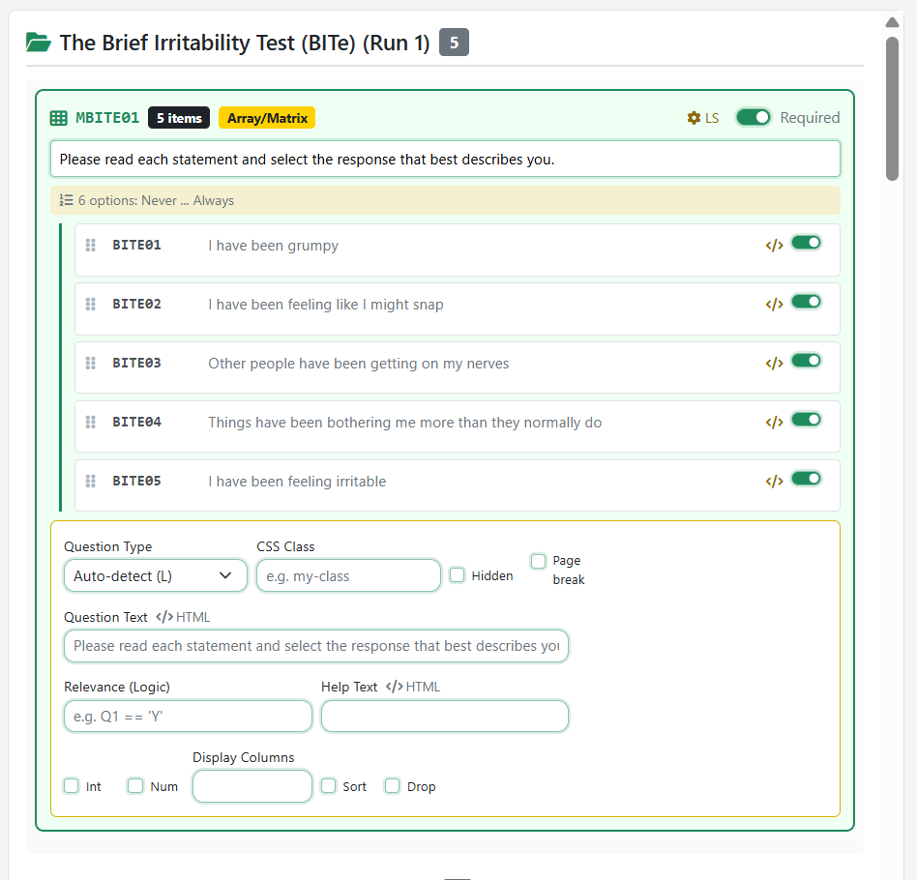Select the BITE05 code label
The image size is (917, 880).
[x=136, y=482]
